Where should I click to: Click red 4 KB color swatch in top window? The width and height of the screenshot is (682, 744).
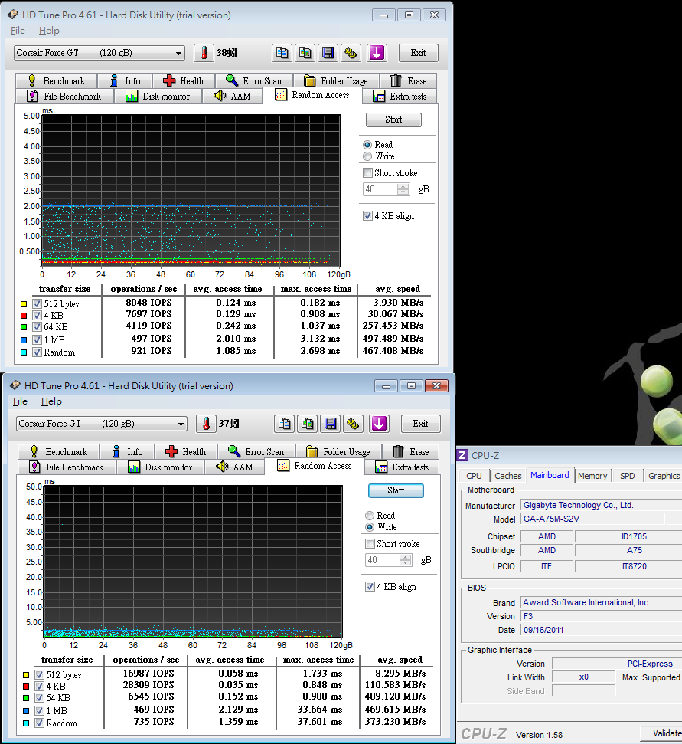(x=24, y=316)
